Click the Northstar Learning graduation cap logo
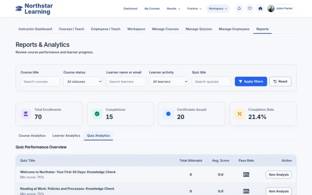 pos(19,8)
